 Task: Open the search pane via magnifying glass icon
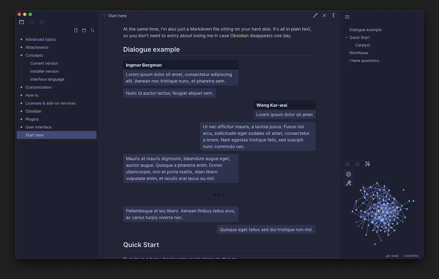point(32,21)
